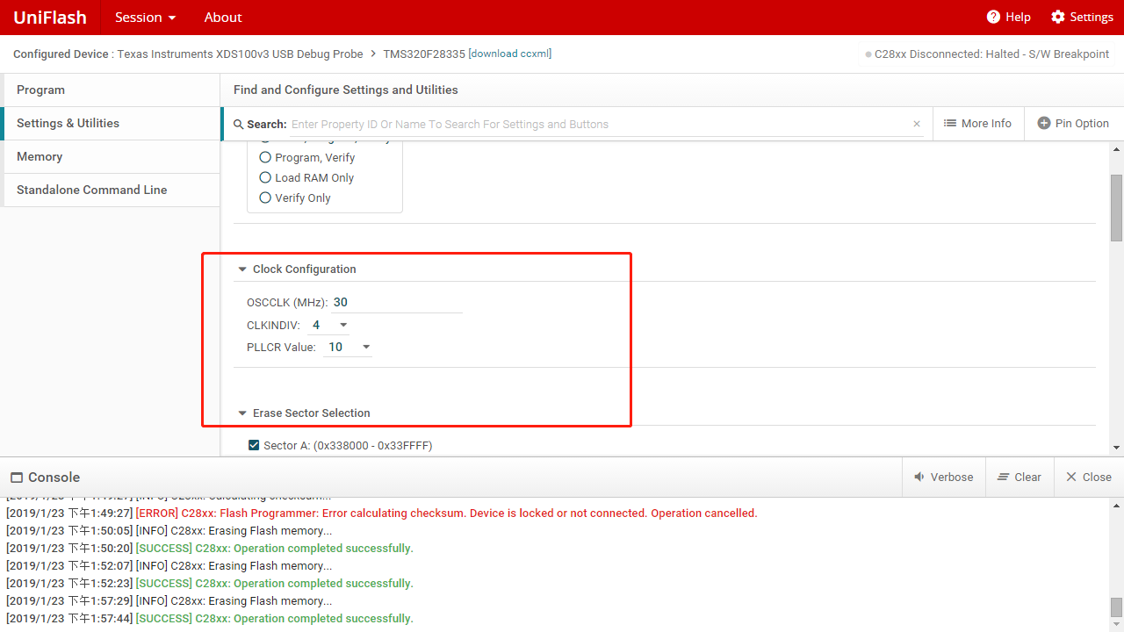Open the download ccxml link
The height and width of the screenshot is (632, 1124).
[509, 54]
